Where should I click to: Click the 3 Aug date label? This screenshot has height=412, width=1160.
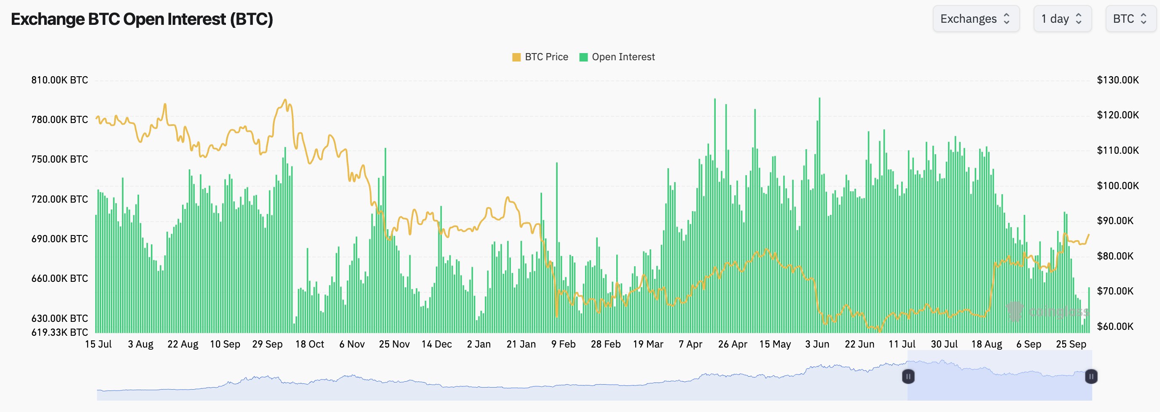click(140, 344)
